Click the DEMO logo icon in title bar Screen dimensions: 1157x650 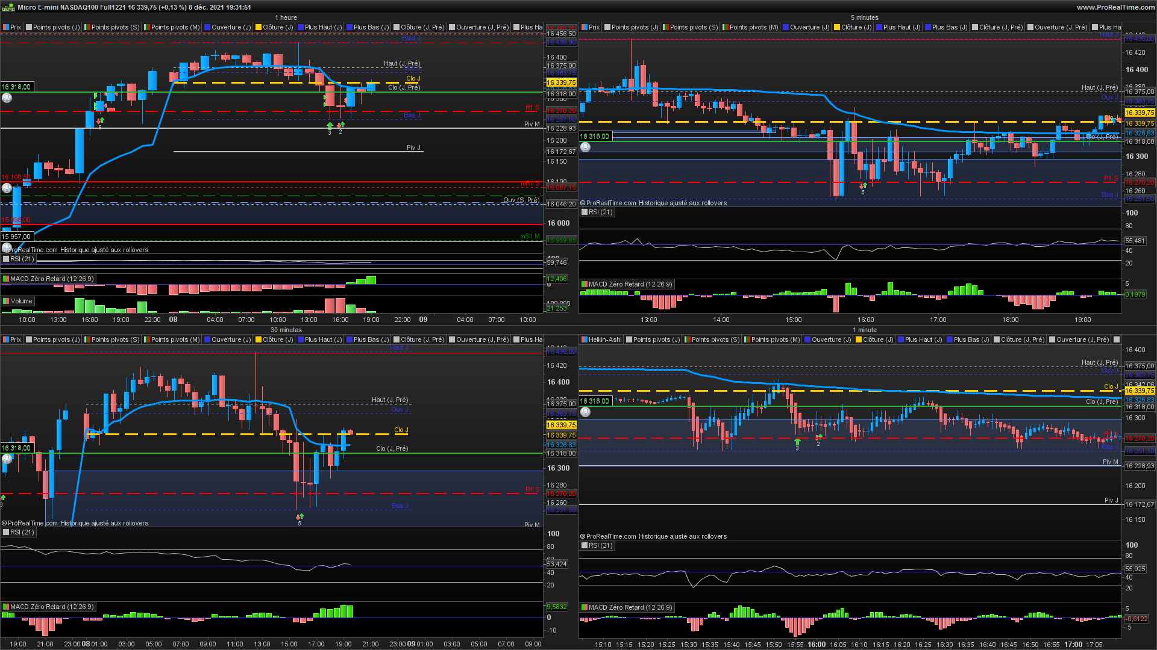[8, 7]
